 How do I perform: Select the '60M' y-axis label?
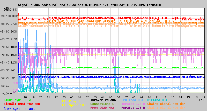click(13, 78)
